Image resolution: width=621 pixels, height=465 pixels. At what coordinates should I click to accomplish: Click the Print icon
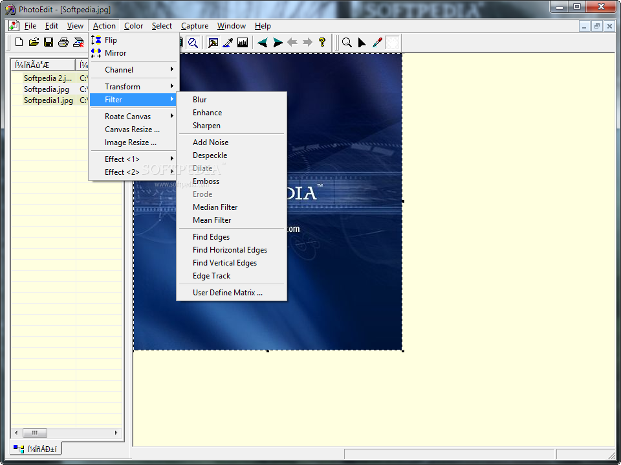coord(63,42)
